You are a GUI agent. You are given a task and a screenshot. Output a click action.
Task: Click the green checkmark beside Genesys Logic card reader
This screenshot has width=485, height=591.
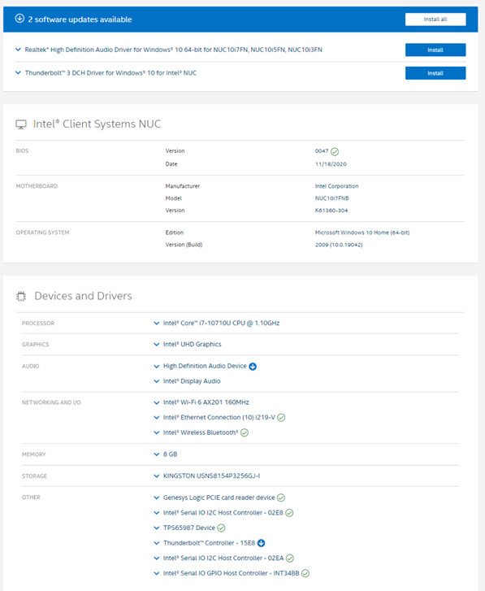pyautogui.click(x=281, y=498)
